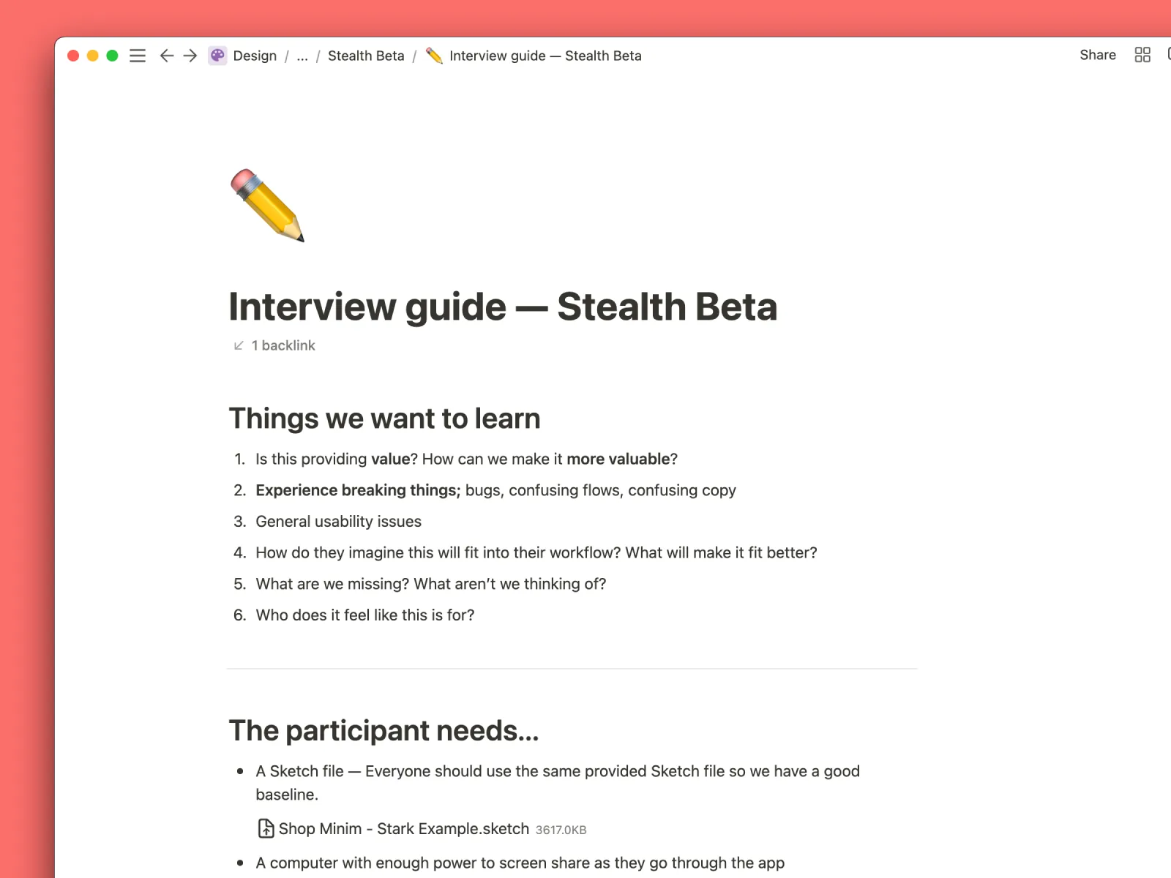
Task: Expand the collapsed breadcrumb ellipsis
Action: click(x=302, y=56)
